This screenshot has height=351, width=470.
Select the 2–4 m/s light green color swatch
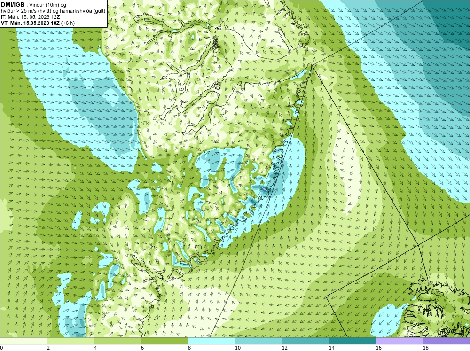pyautogui.click(x=70, y=341)
